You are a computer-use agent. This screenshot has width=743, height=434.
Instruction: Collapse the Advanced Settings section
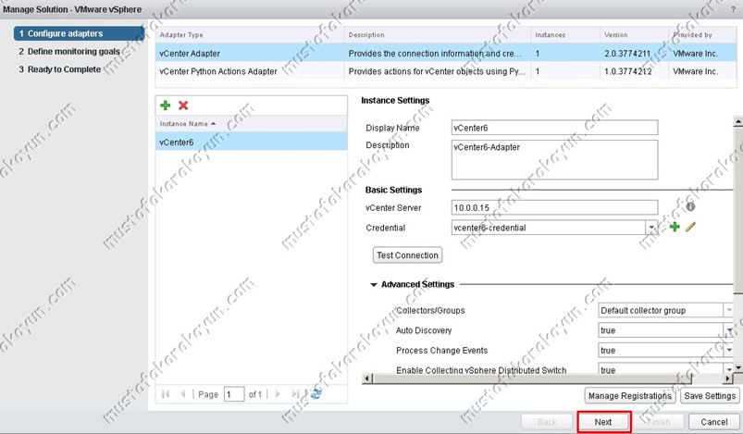pos(374,285)
